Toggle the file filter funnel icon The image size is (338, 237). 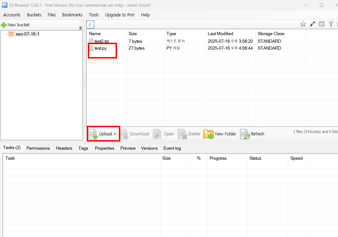click(331, 24)
